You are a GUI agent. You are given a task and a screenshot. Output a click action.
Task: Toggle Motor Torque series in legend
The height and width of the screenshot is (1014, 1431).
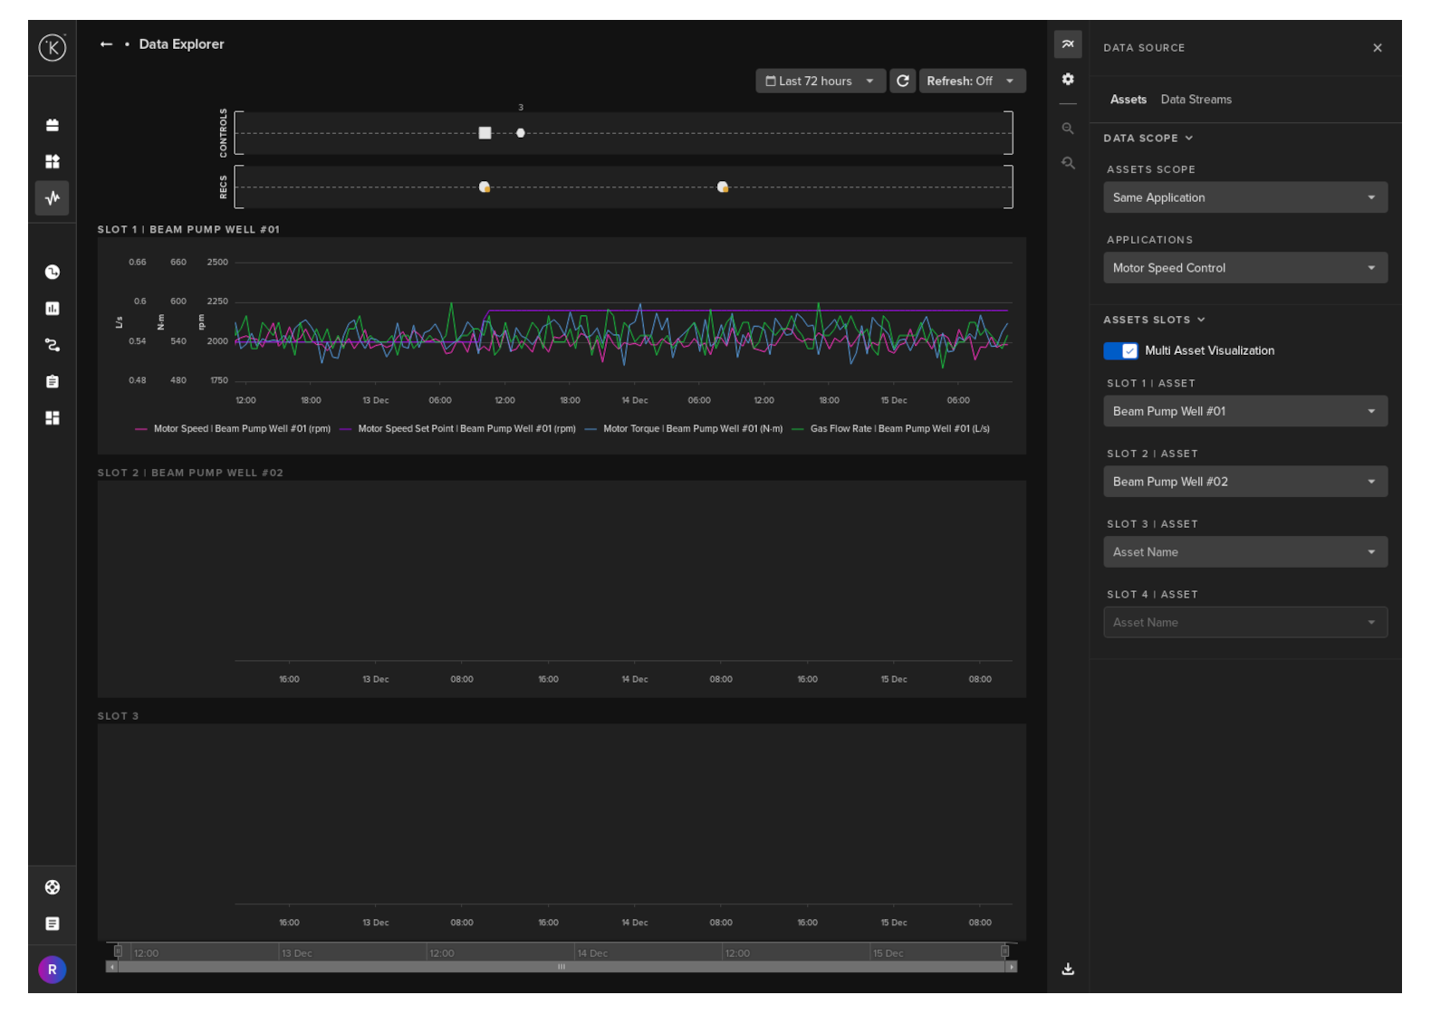pos(692,429)
